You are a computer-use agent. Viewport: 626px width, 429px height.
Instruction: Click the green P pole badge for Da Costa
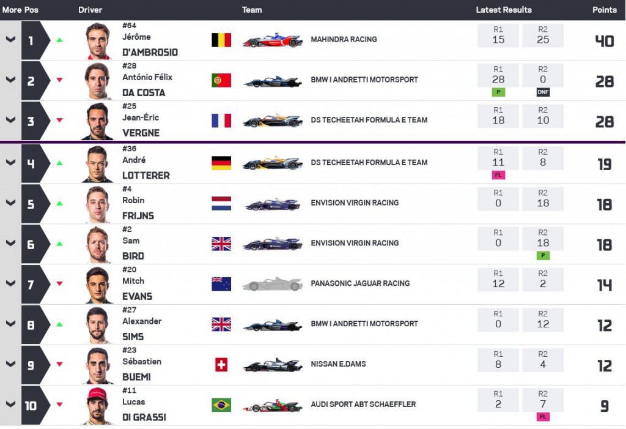pyautogui.click(x=498, y=92)
